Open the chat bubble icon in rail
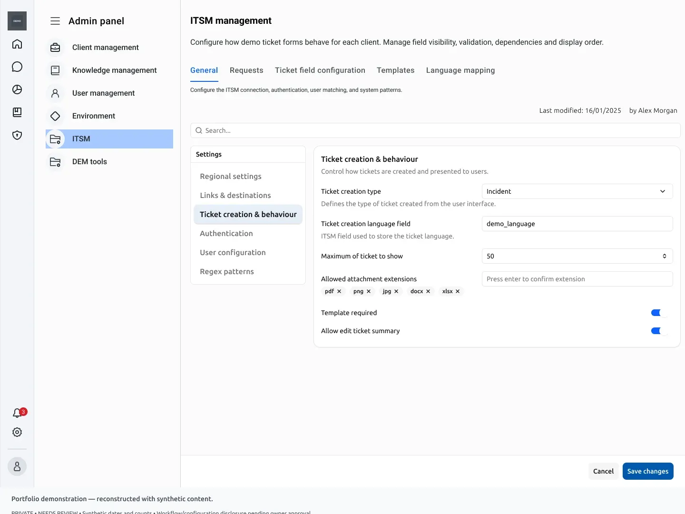The image size is (685, 514). pyautogui.click(x=17, y=67)
